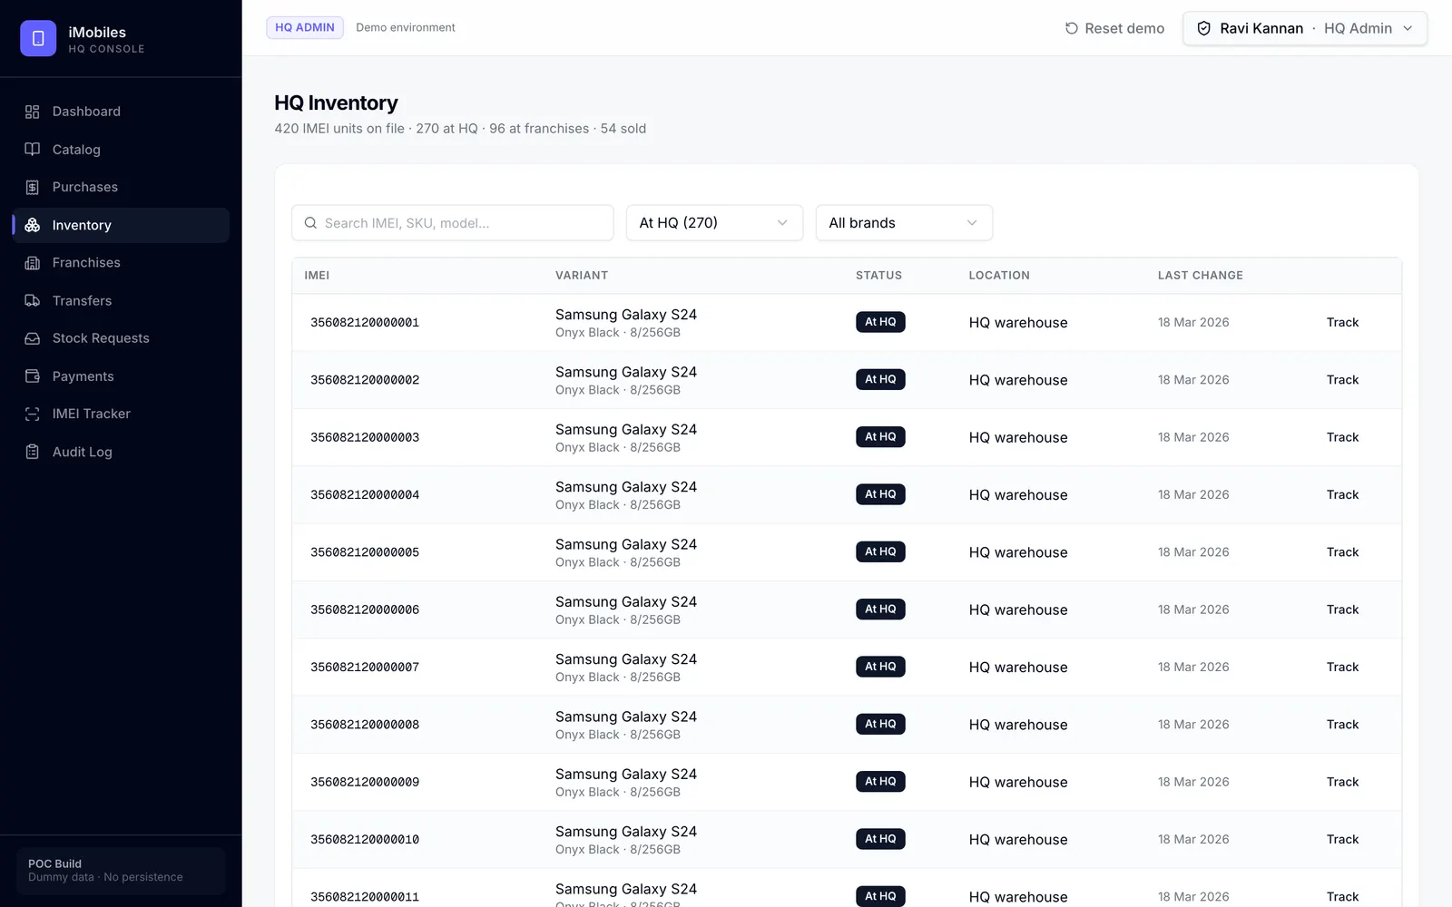Go to the Purchases section
Viewport: 1452px width, 907px height.
click(121, 187)
